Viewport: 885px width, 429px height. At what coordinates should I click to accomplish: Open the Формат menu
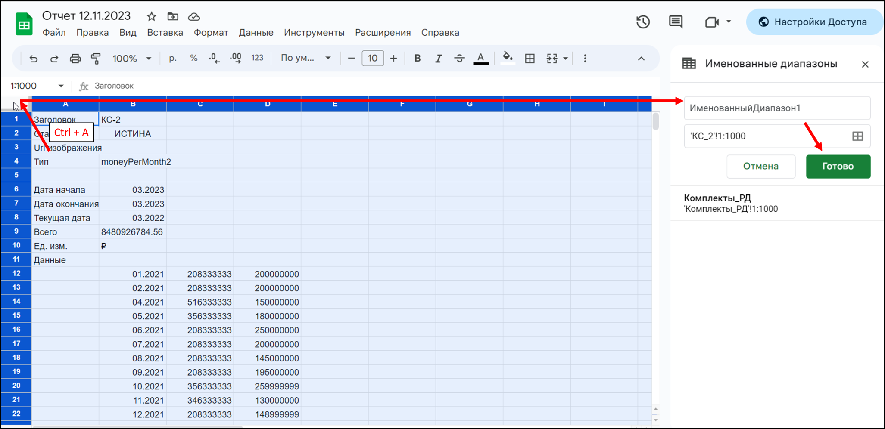tap(211, 33)
